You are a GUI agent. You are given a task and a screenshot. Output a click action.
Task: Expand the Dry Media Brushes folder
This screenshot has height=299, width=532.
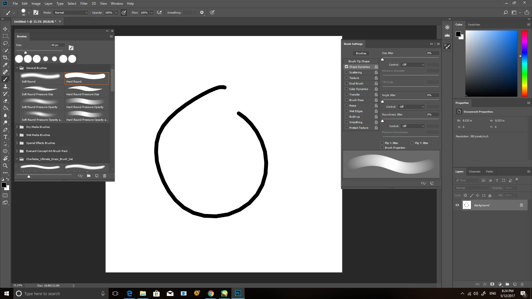pos(17,127)
